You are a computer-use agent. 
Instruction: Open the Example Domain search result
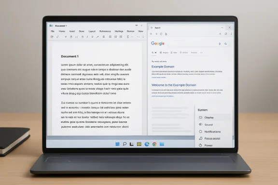click(163, 66)
